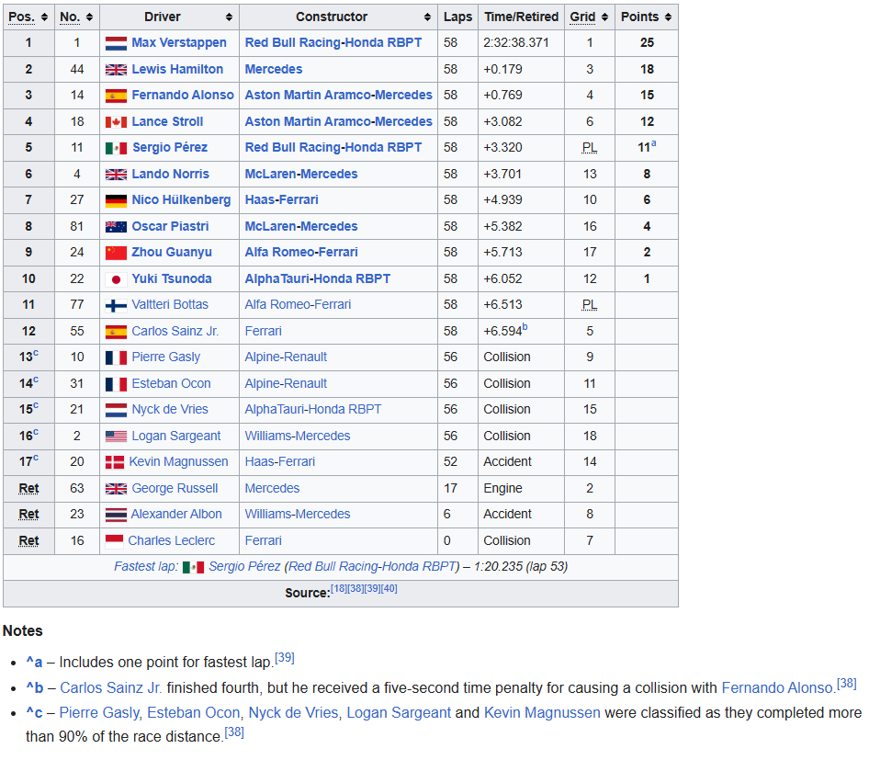
Task: Click Thailand flag beside Alexander Albon
Action: 116,515
